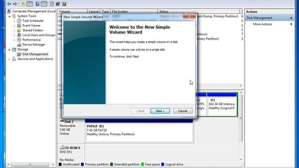The height and width of the screenshot is (168, 299).
Task: Click Next in the volume wizard
Action: (160, 111)
